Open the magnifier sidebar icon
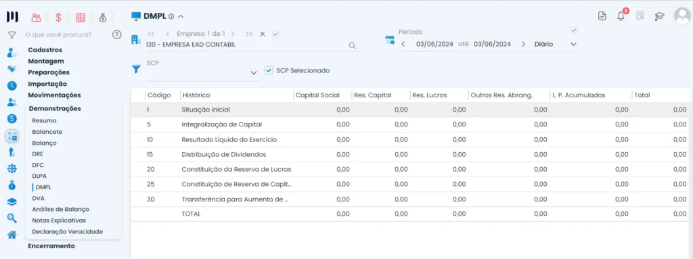The width and height of the screenshot is (693, 259). tap(12, 218)
